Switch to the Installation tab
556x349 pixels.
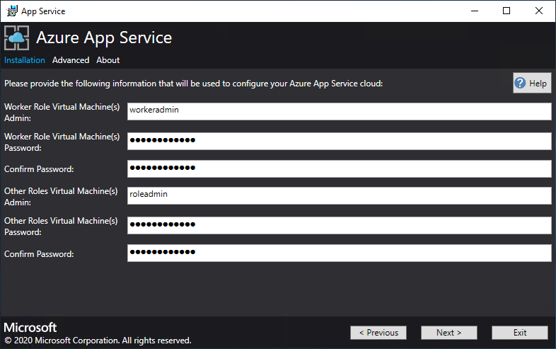25,60
